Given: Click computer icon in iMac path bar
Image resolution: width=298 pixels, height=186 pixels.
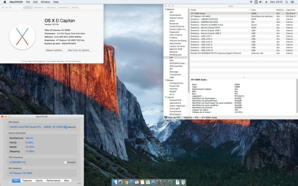Looking at the screenshot, I should pos(166,118).
